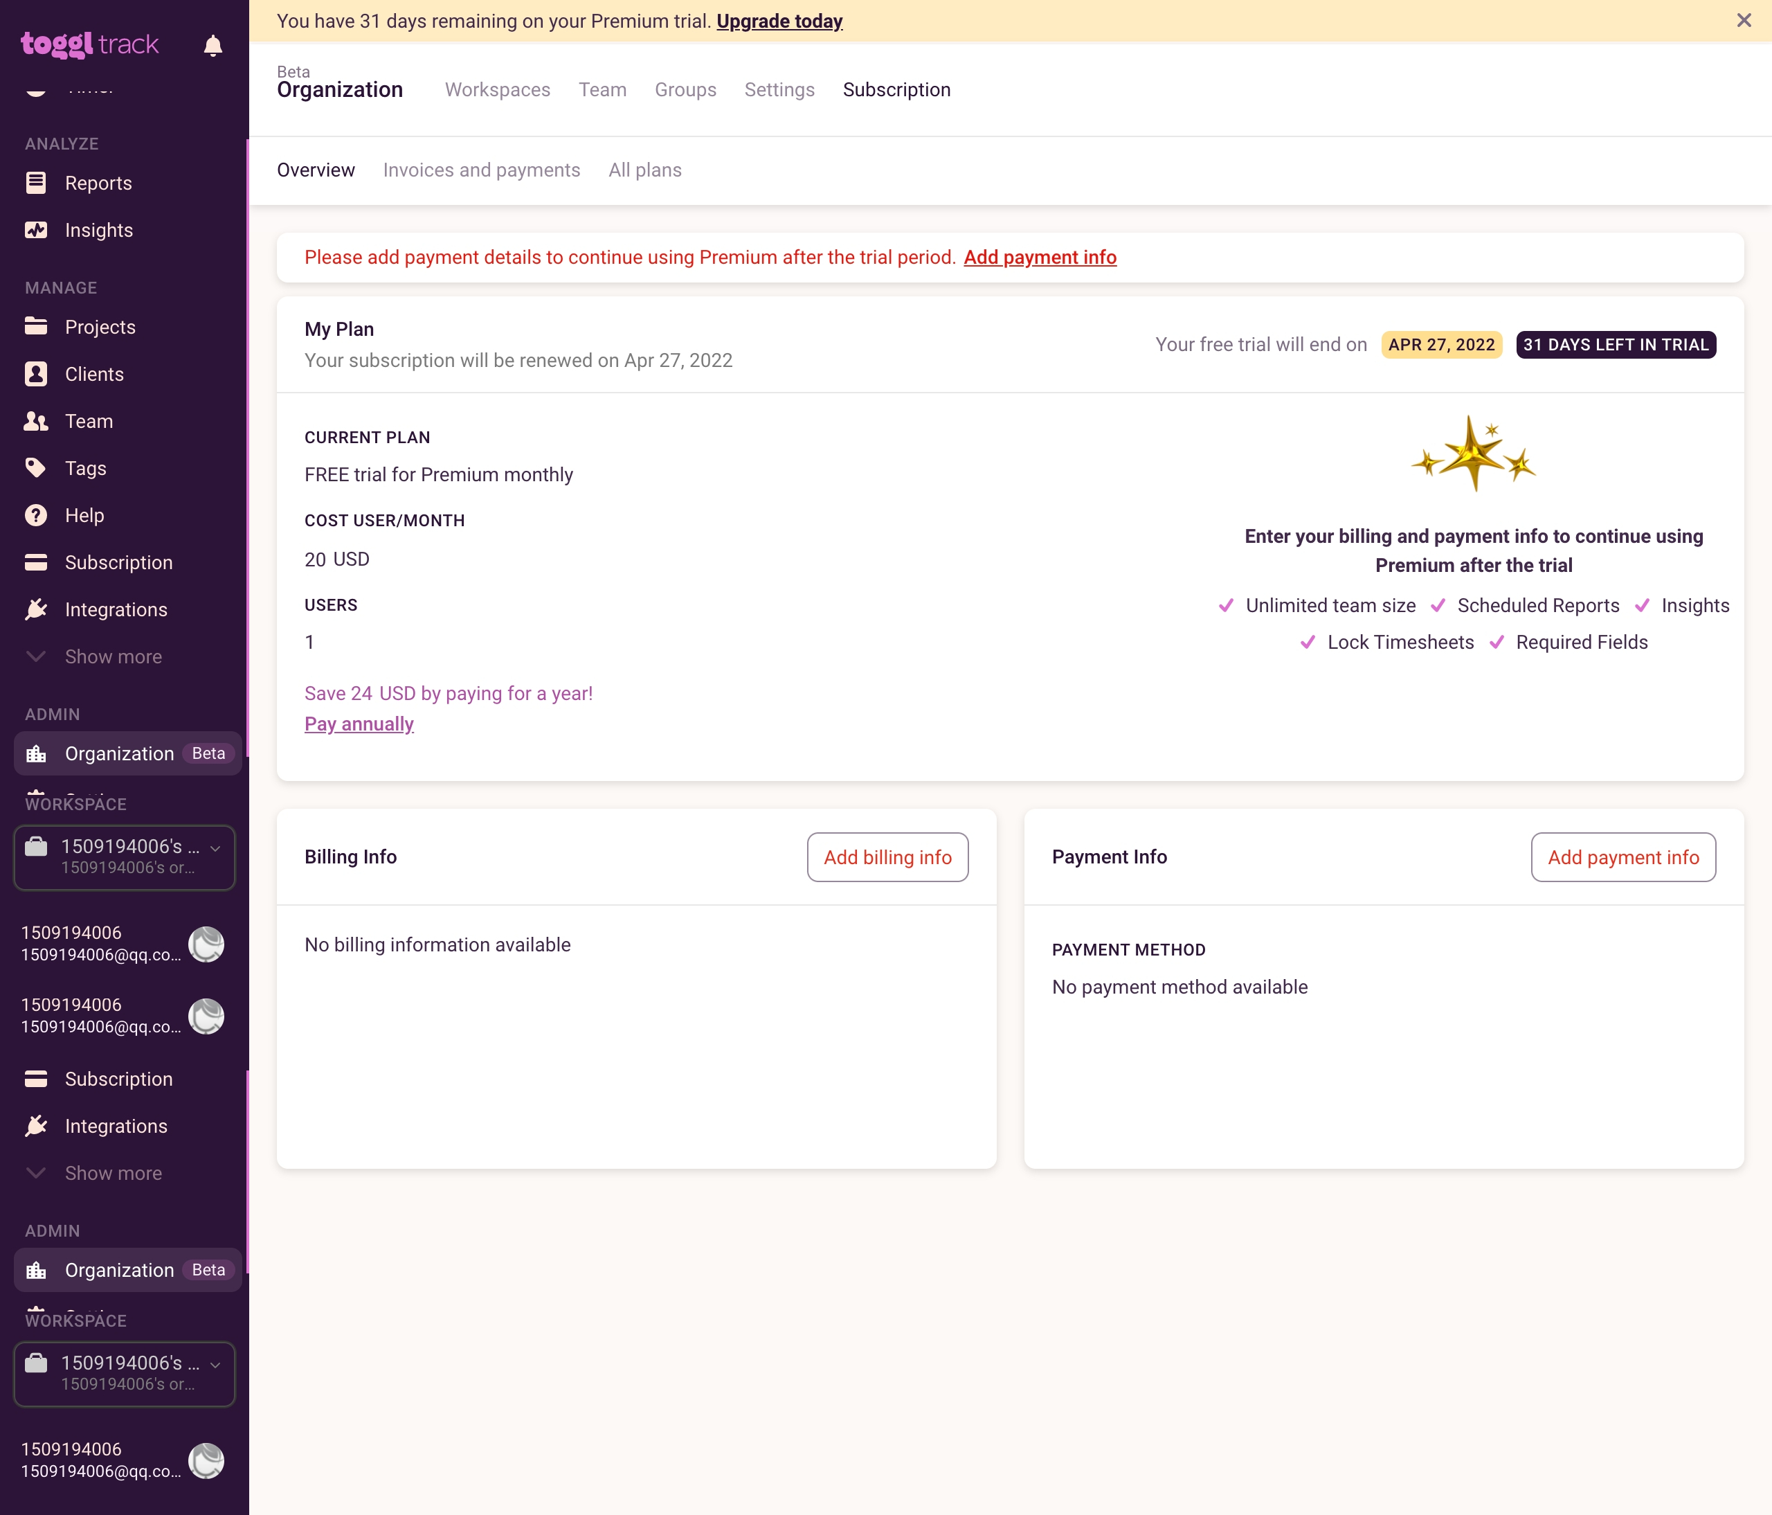Expand the upper Show more

click(113, 656)
